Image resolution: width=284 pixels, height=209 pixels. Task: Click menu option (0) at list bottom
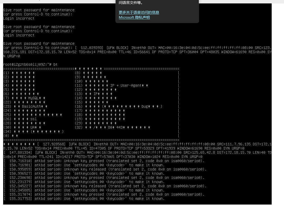click(10, 136)
